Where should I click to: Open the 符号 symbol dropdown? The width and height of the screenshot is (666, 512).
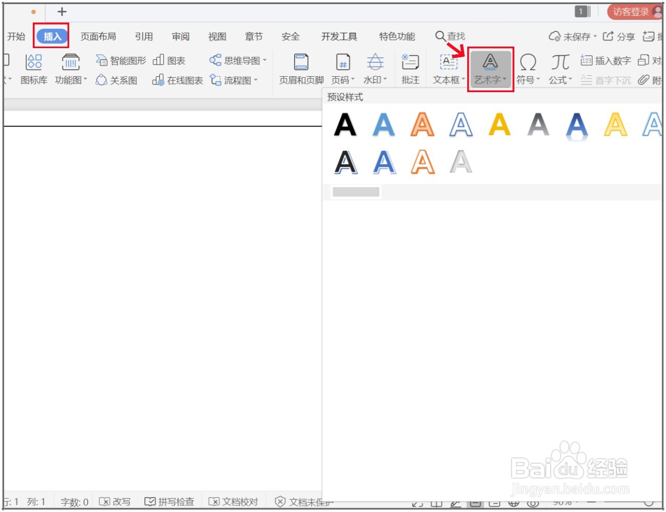tap(528, 69)
